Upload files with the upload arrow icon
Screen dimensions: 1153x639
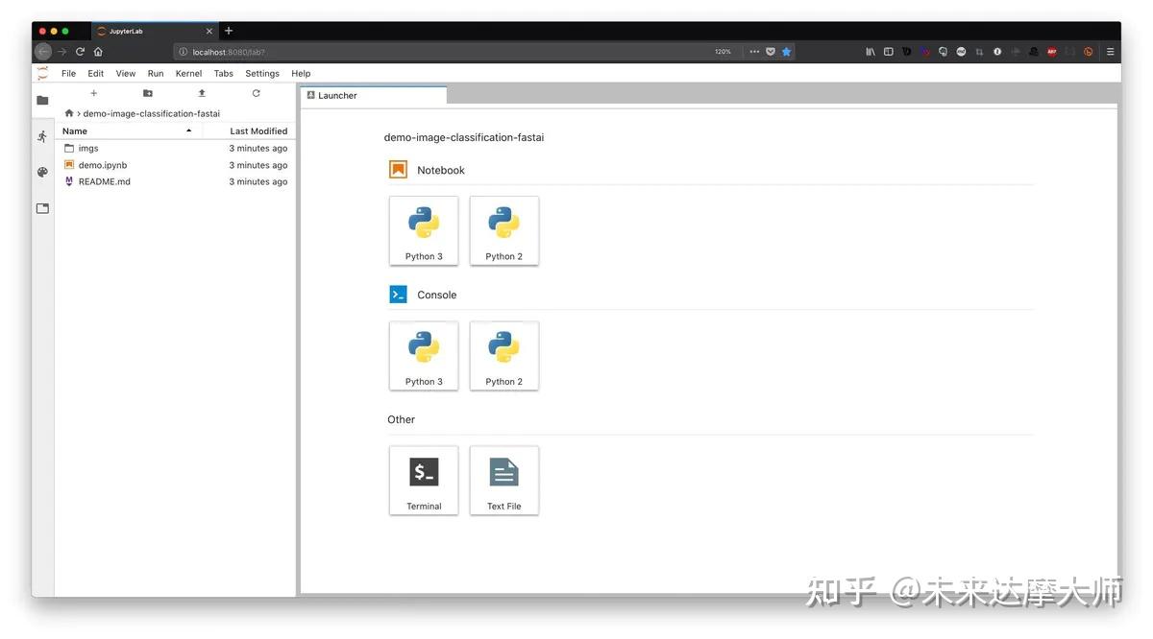pyautogui.click(x=201, y=93)
